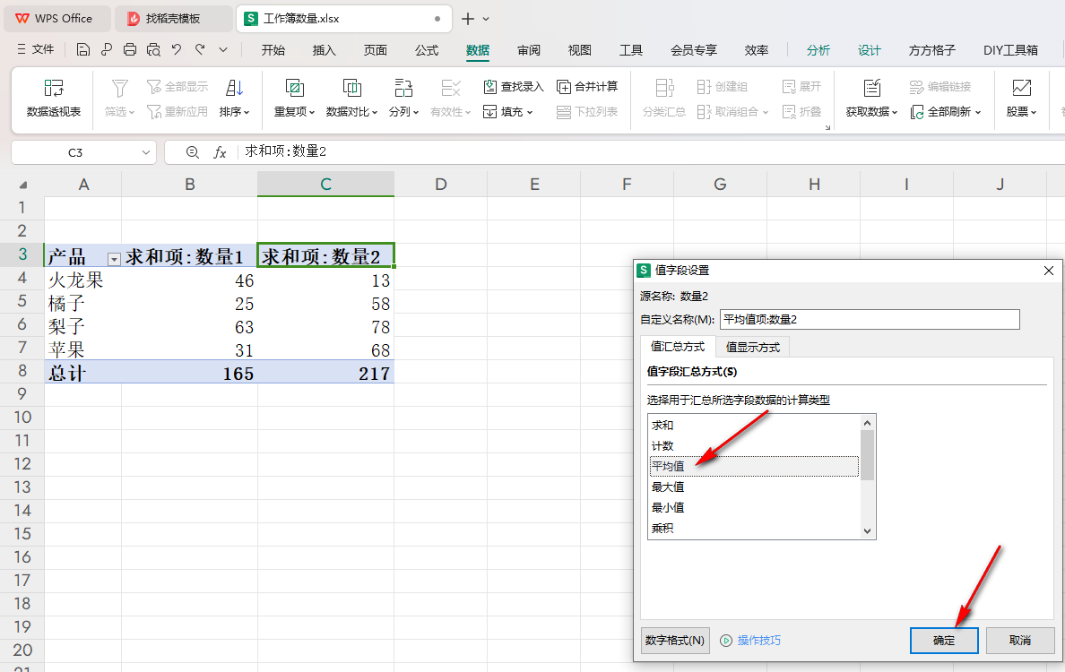Click the insert function fx icon

click(220, 152)
